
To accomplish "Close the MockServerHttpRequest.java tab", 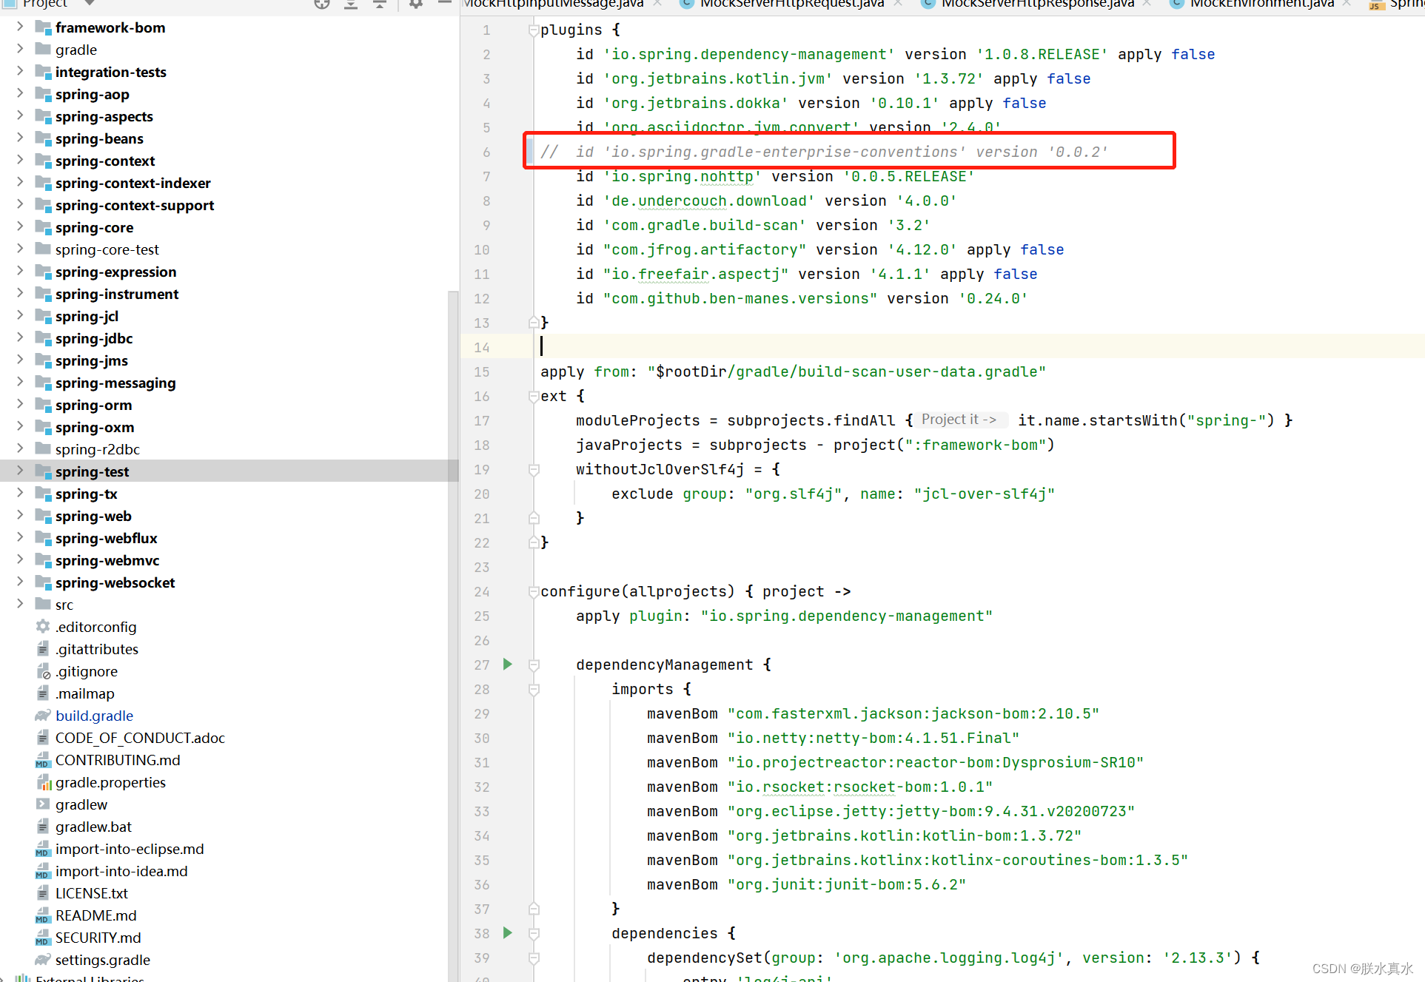I will coord(898,4).
